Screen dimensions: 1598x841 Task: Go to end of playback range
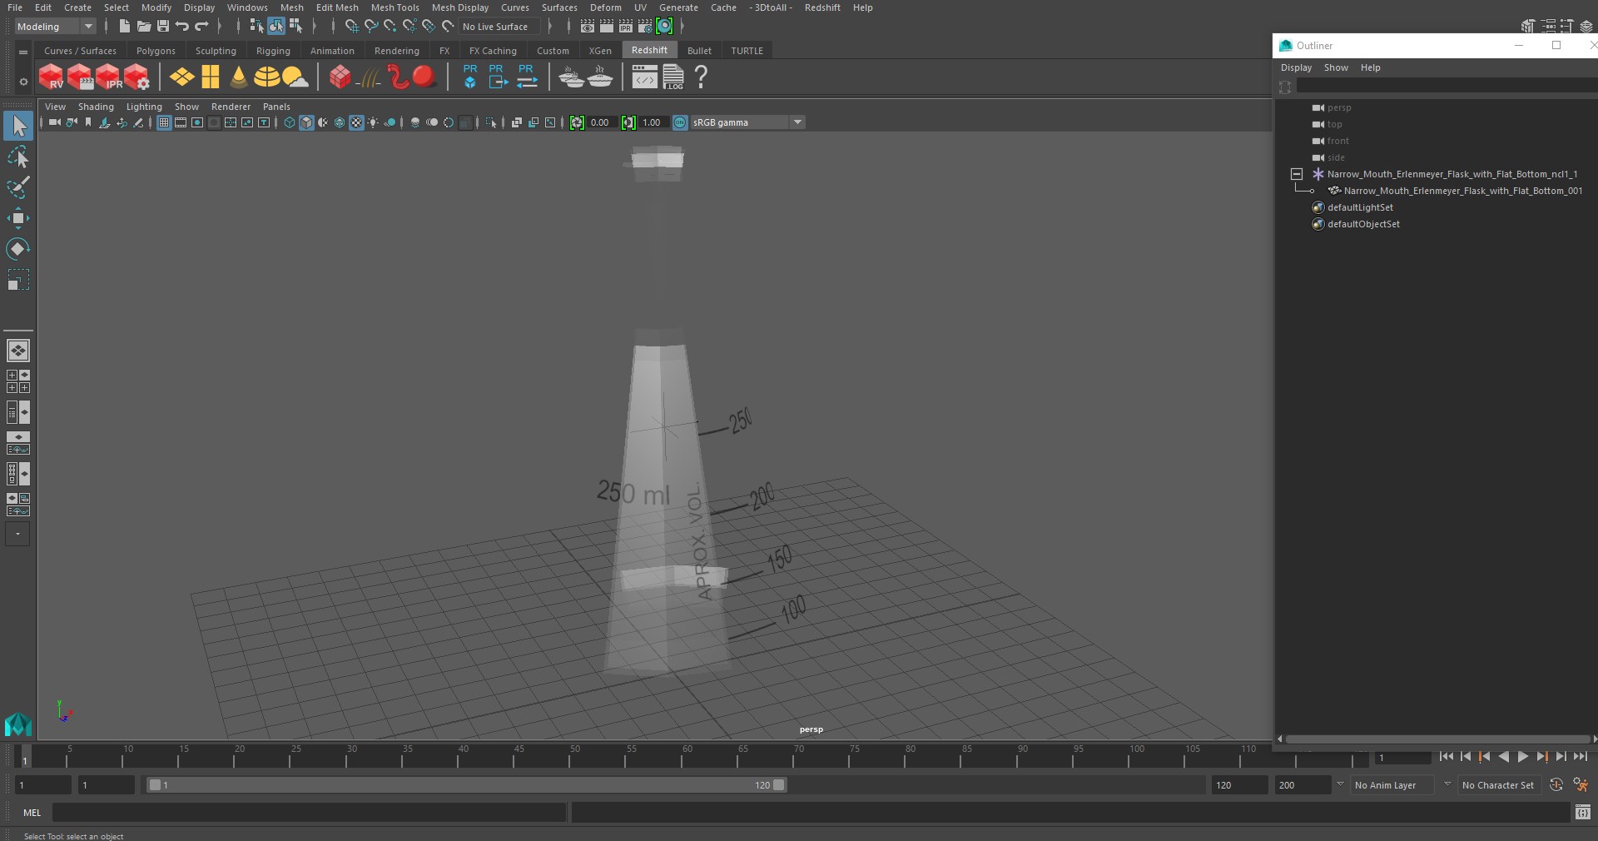[1581, 757]
